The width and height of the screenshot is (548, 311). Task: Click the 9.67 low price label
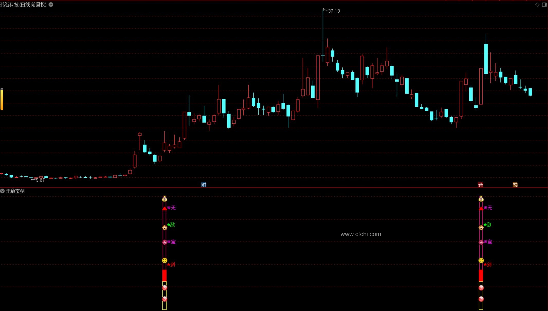point(40,180)
